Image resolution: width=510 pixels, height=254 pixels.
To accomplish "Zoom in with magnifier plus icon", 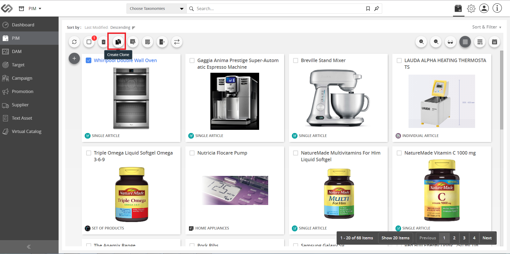I will [421, 42].
